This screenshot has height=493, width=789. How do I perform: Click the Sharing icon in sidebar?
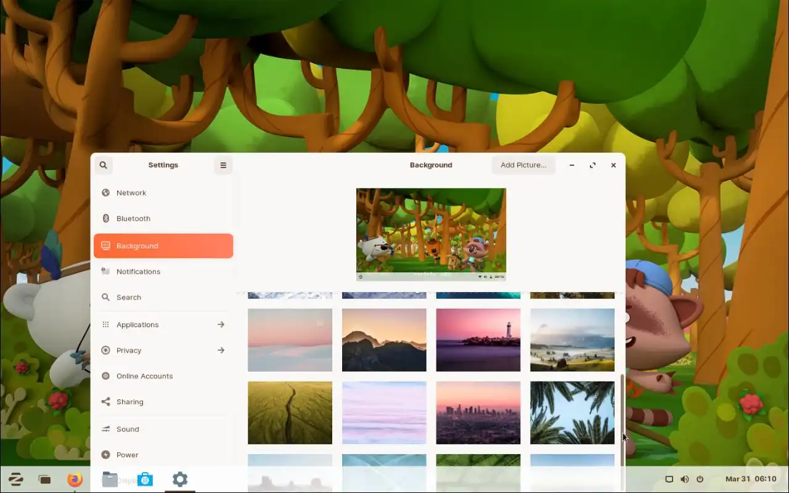105,402
